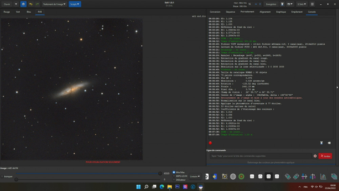Increase thread count with plus button
339x191 pixels.
point(260,4)
